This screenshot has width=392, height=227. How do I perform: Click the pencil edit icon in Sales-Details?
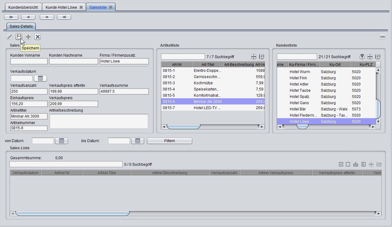(x=10, y=37)
